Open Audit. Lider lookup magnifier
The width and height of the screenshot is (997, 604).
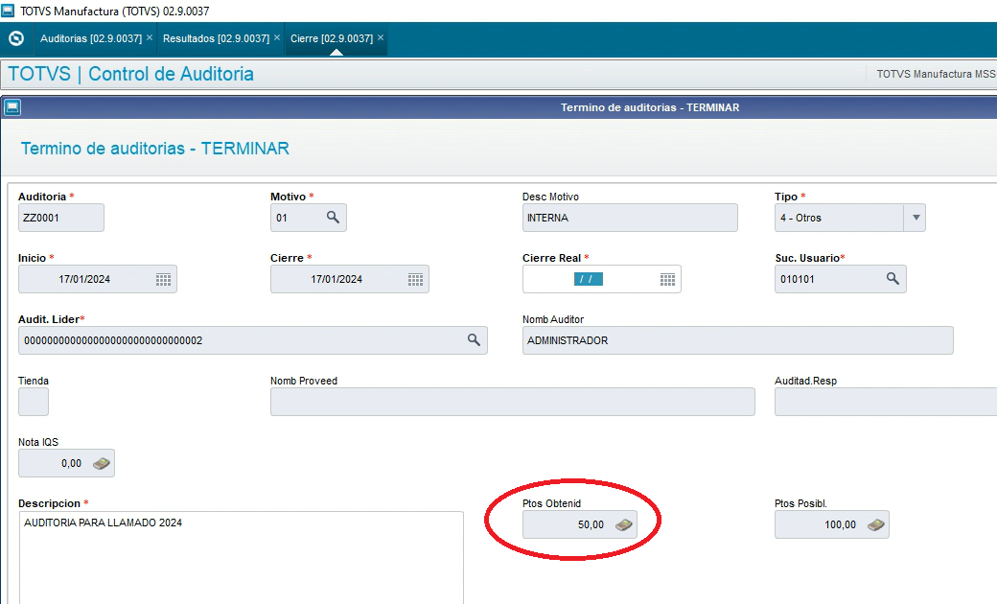coord(474,340)
